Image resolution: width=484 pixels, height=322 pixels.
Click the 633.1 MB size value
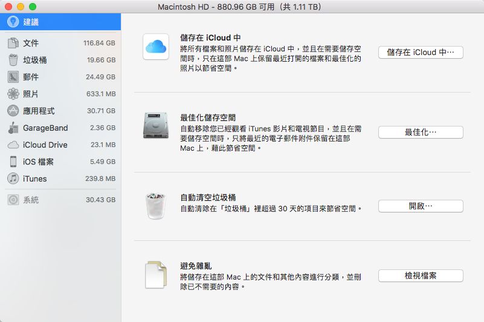pyautogui.click(x=101, y=94)
